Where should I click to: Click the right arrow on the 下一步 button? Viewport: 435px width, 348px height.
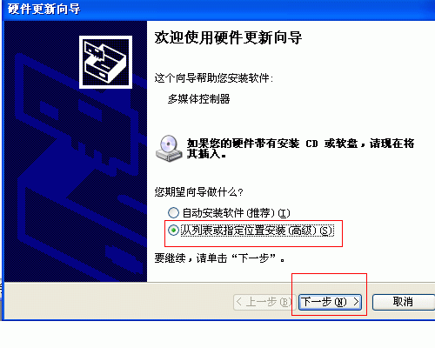pyautogui.click(x=356, y=302)
